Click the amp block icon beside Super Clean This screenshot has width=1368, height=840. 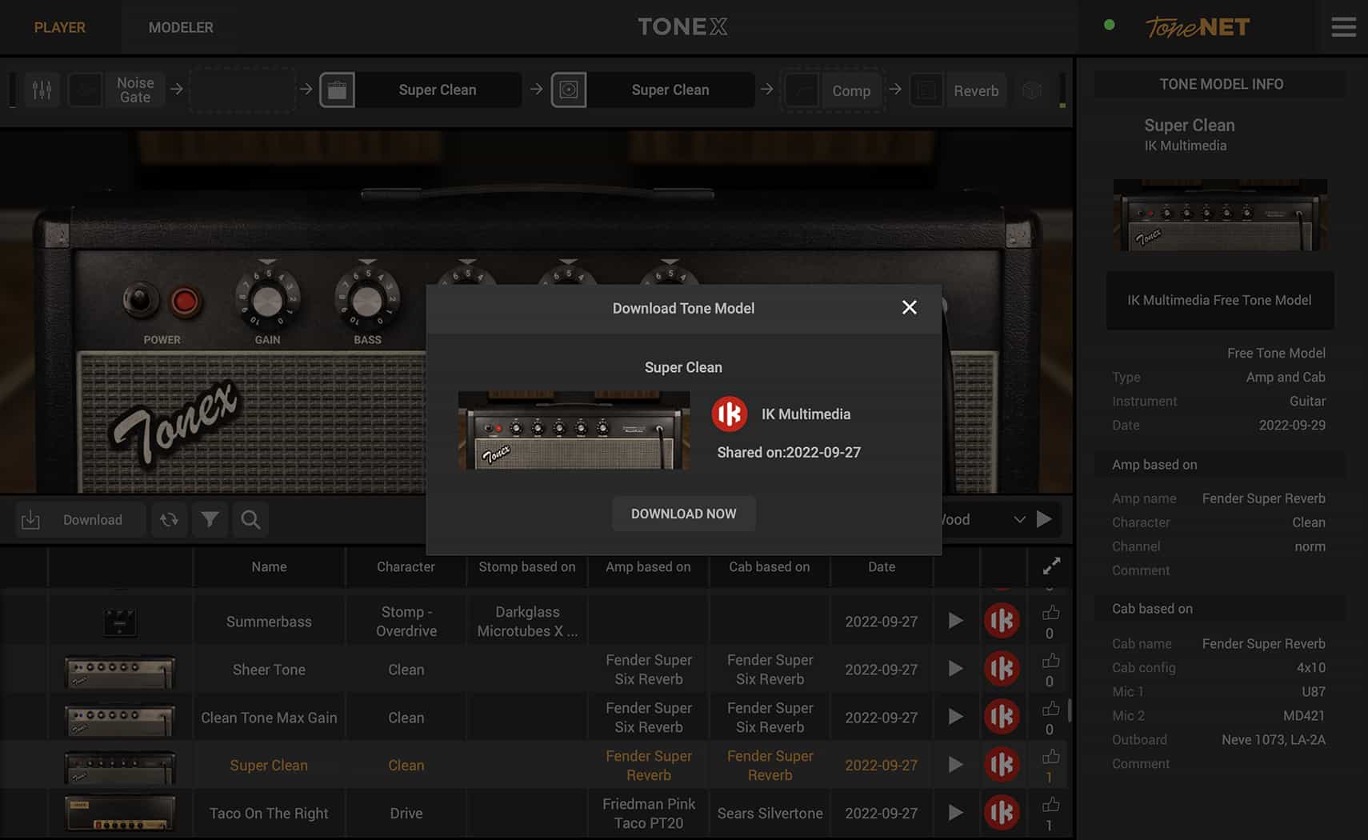point(337,90)
